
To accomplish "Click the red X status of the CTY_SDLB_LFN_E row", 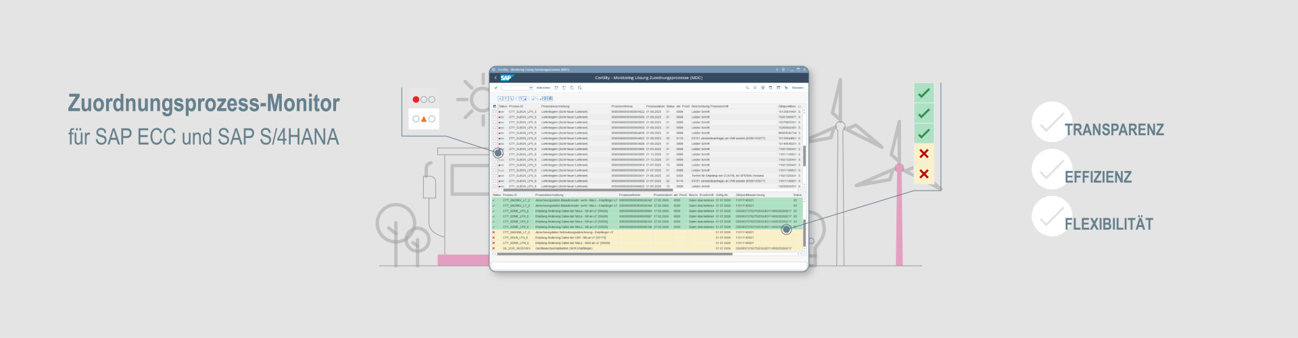I will coord(494,238).
